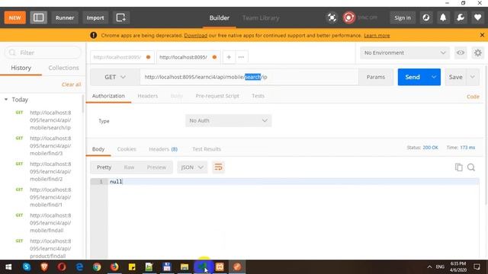Click Sign In button
488x274 pixels.
[403, 18]
